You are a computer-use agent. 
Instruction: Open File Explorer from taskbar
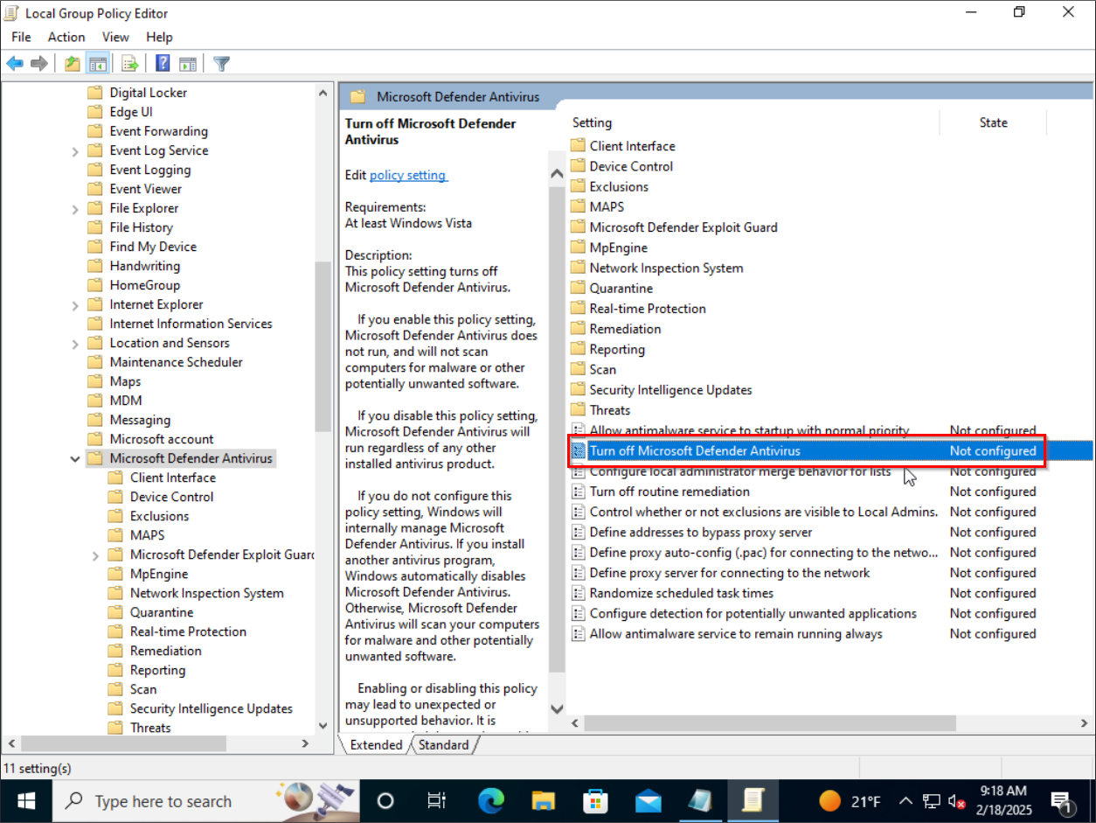coord(544,801)
